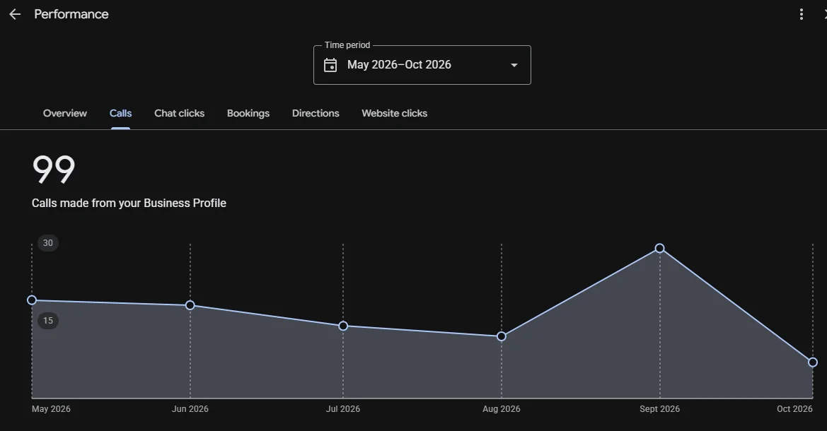Expand the Time period dropdown arrow
The image size is (827, 431).
(x=514, y=65)
